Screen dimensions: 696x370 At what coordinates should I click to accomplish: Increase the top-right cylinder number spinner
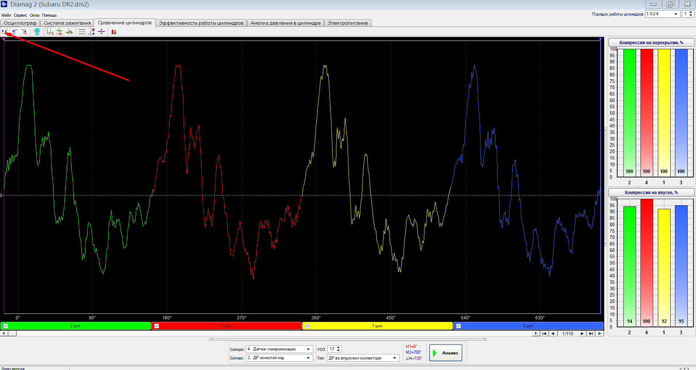691,12
